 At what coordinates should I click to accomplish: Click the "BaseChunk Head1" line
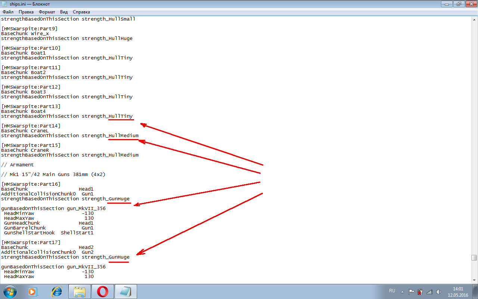[47, 189]
